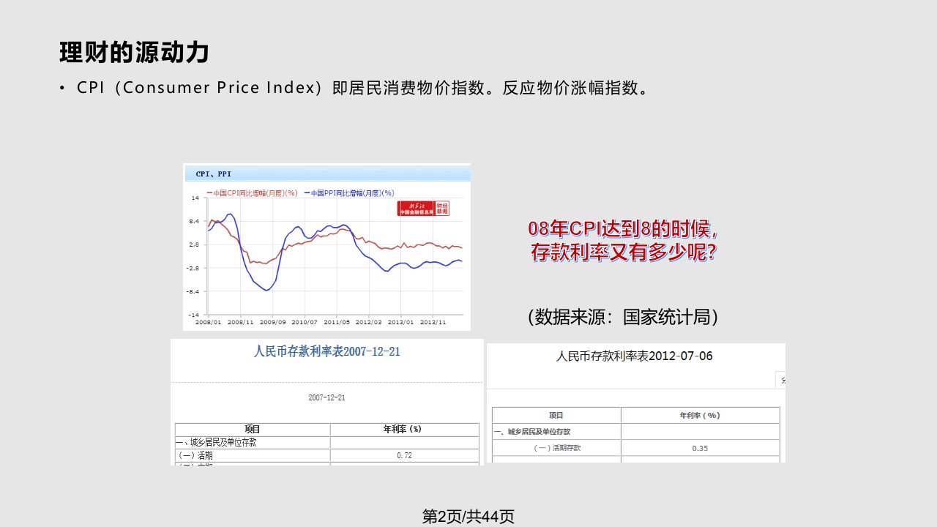Click the heading 人民币存款利率表2007-12-21

[x=327, y=351]
